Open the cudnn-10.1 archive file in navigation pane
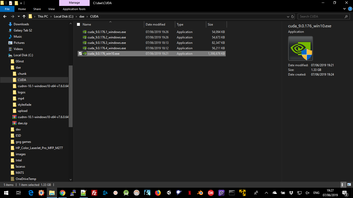This screenshot has width=353, height=198. (x=43, y=117)
